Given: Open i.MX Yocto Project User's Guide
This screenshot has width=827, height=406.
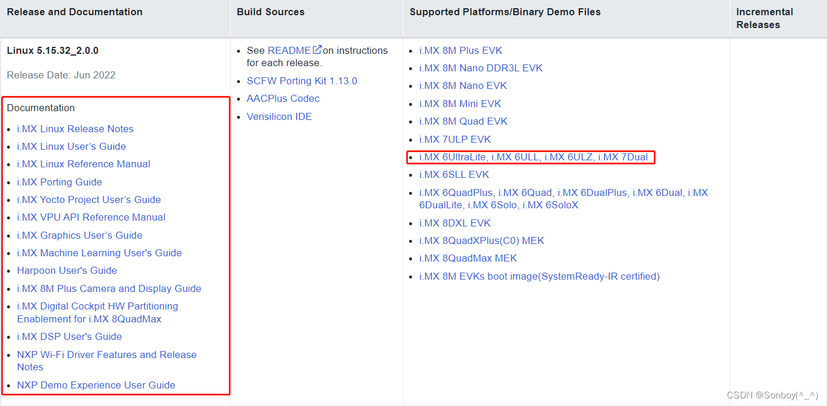Looking at the screenshot, I should click(x=89, y=199).
